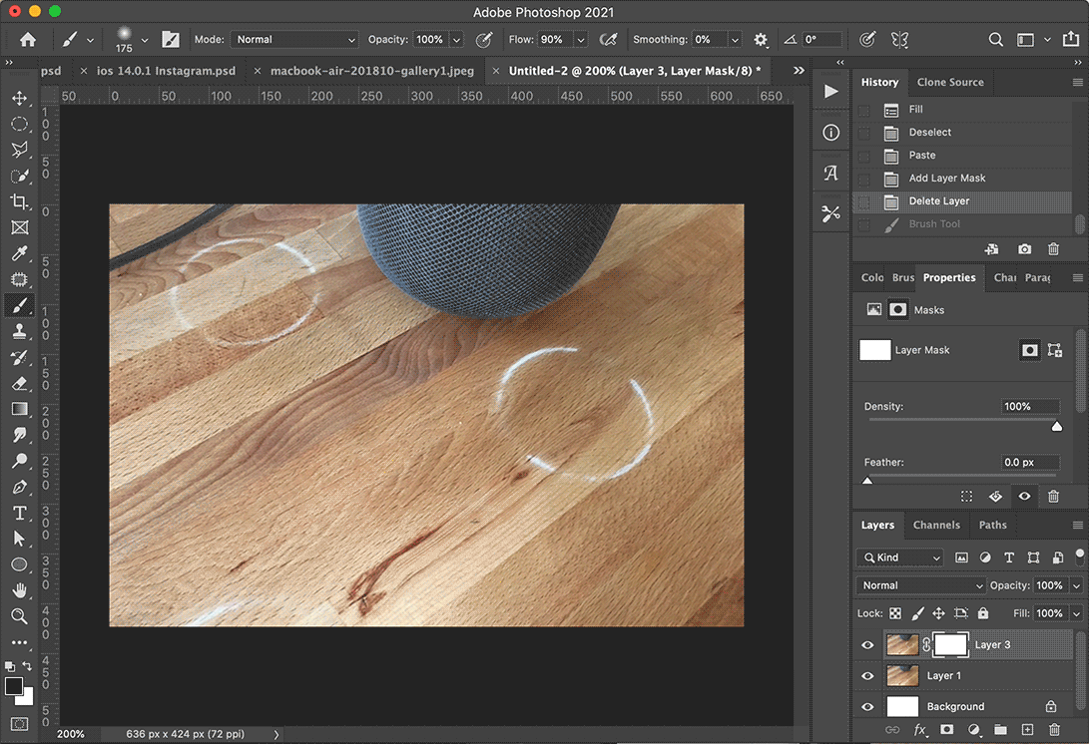The width and height of the screenshot is (1089, 744).
Task: Show more document tabs chevron
Action: 799,70
